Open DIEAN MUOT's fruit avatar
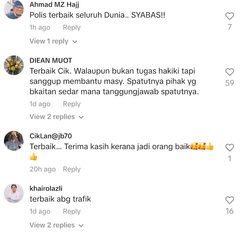This screenshot has width=245, height=235. (x=14, y=65)
